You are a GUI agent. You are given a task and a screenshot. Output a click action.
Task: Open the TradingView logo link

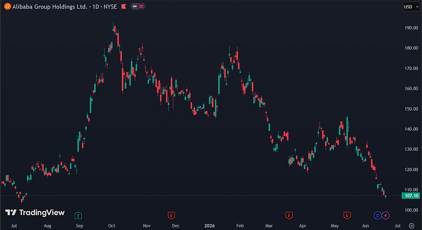[35, 213]
